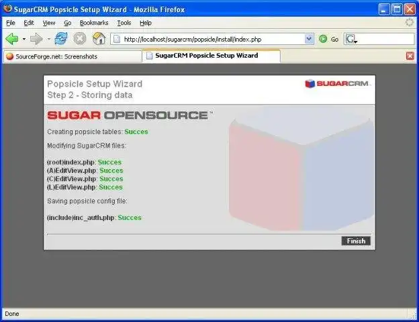Click the "Modifying SugarCRM files:" text
This screenshot has width=419, height=322.
pos(87,146)
